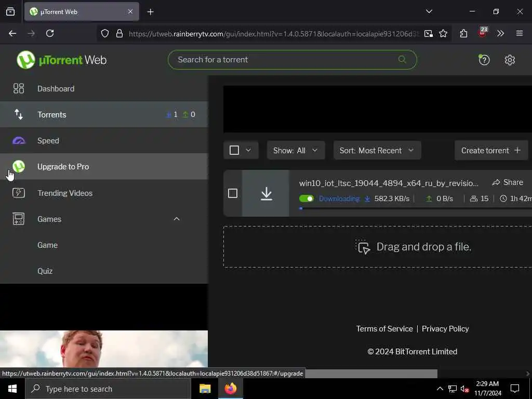Click the Trending Videos lightning icon
Image resolution: width=532 pixels, height=399 pixels.
[19, 193]
